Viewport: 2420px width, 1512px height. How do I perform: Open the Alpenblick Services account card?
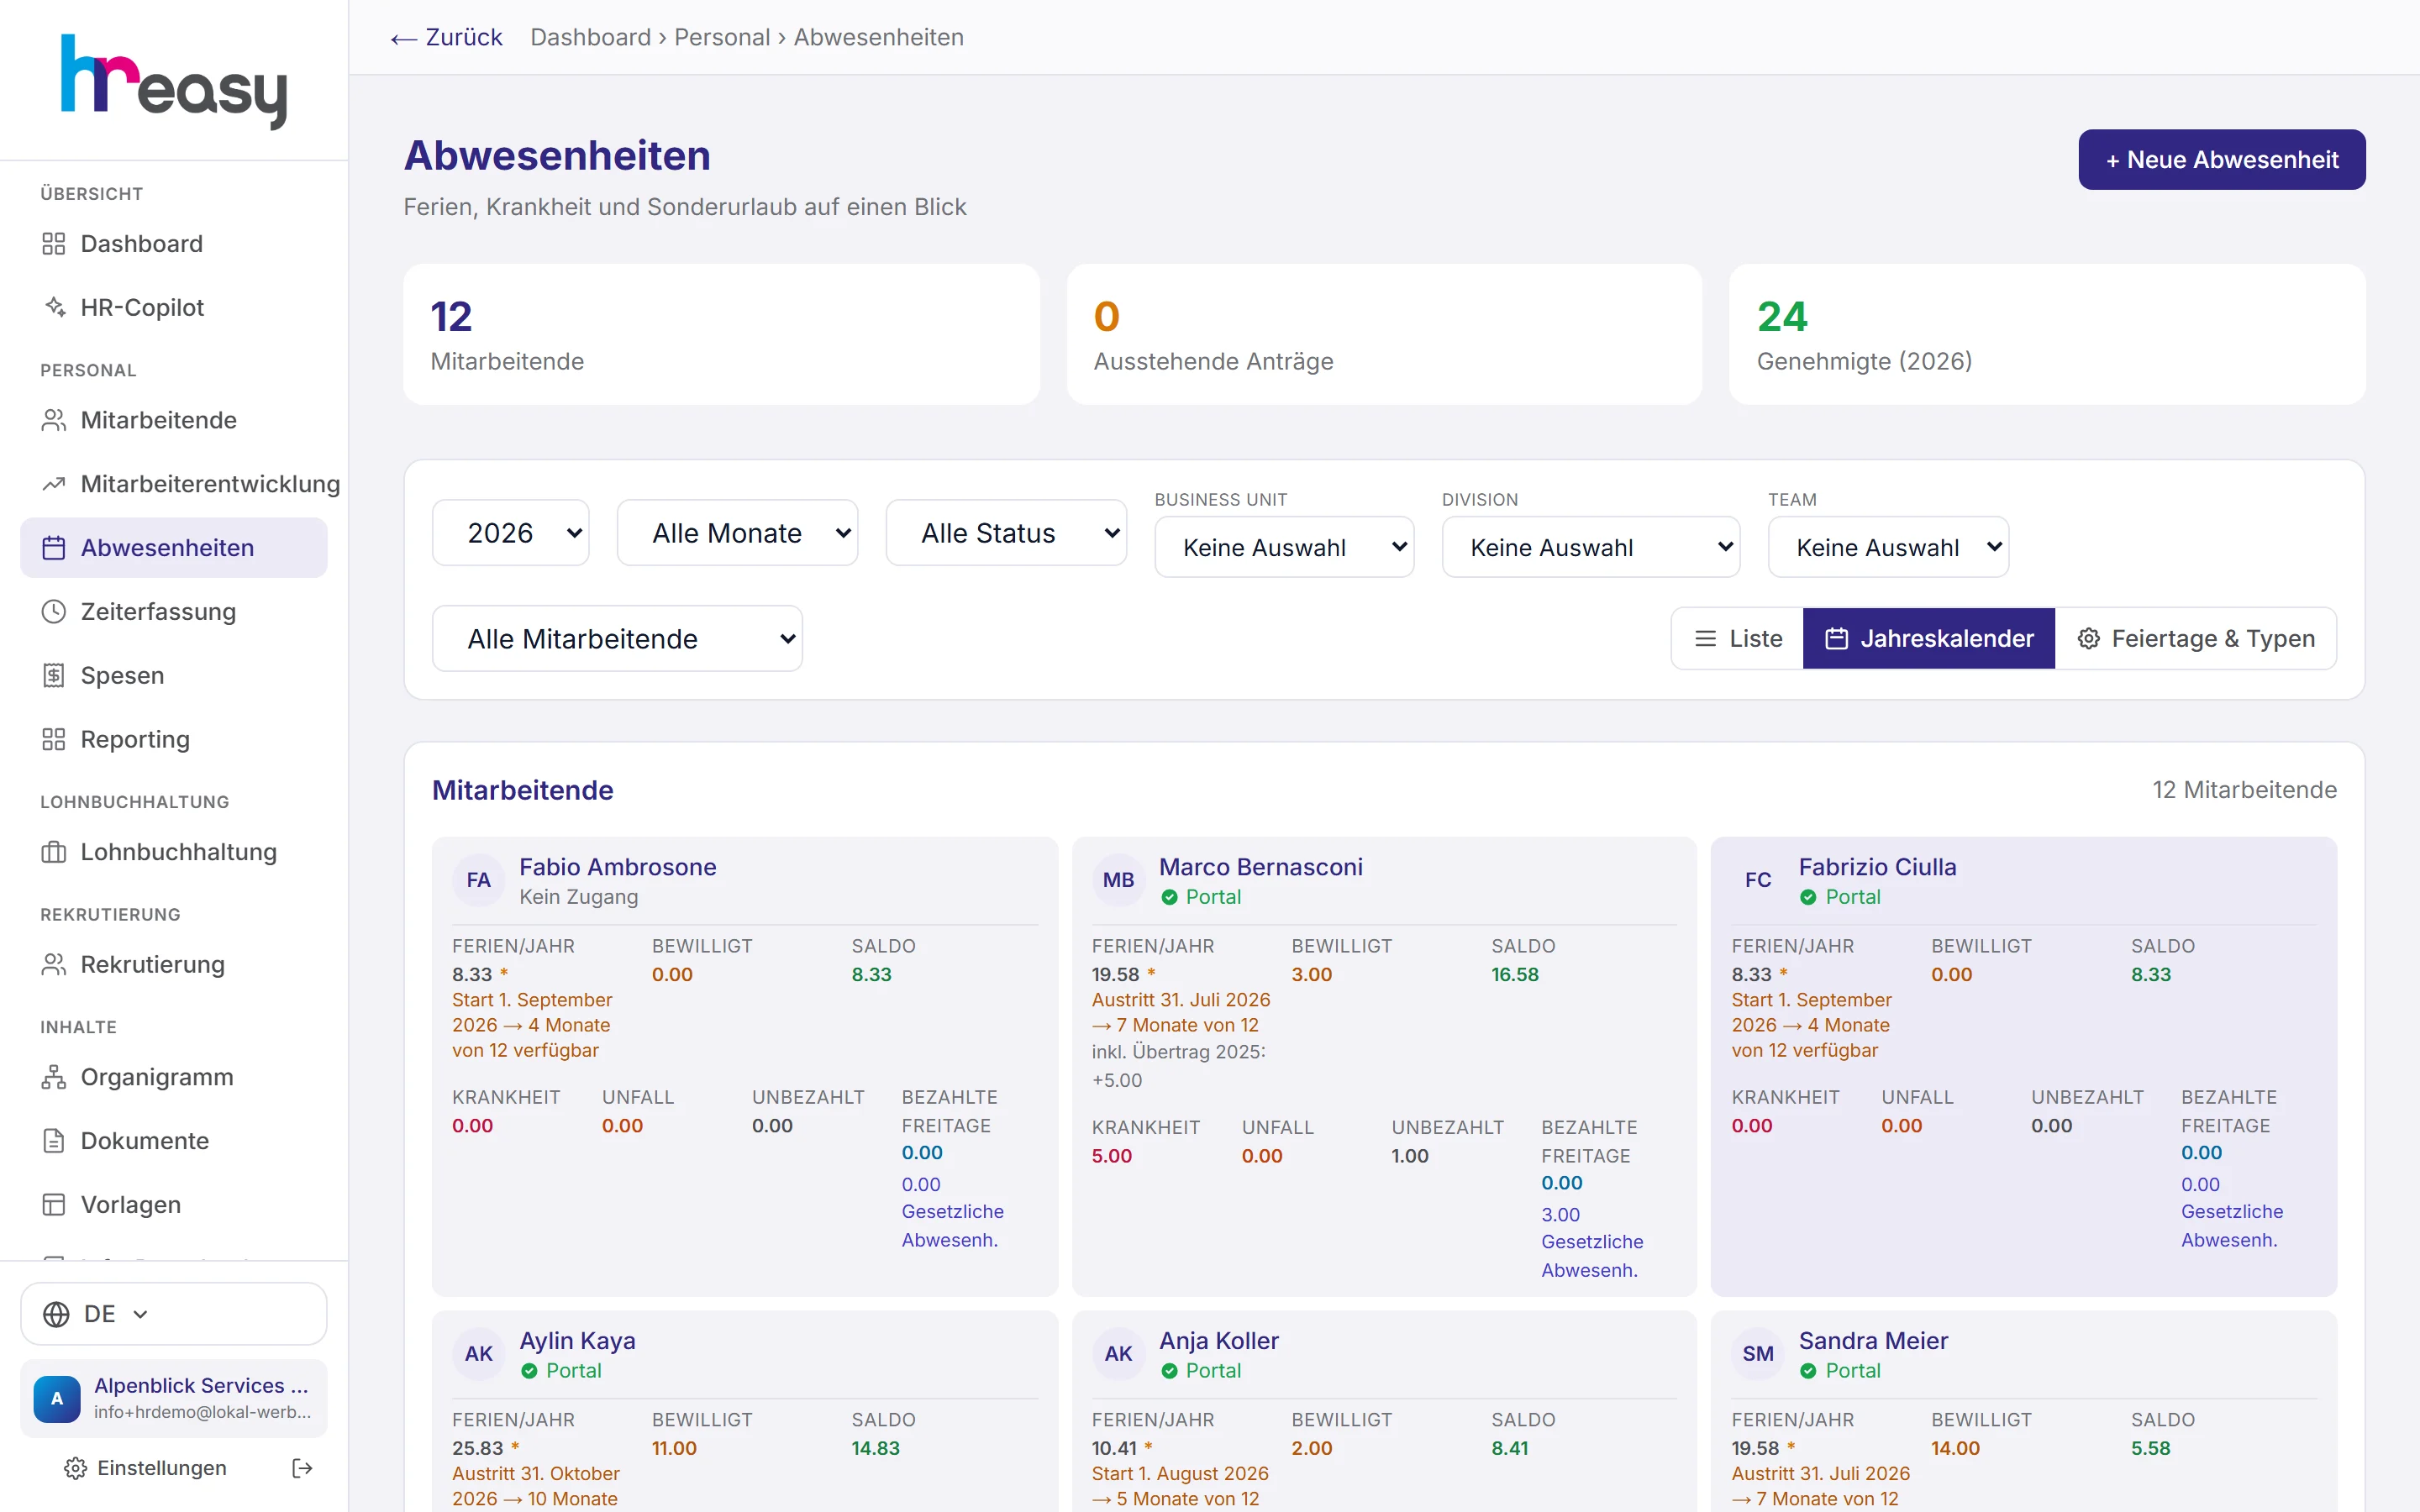click(x=174, y=1398)
